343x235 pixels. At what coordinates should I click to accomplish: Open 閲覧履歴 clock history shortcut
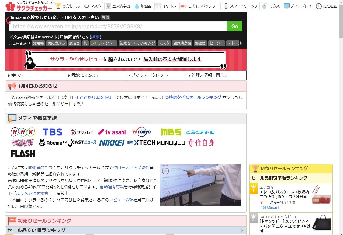pos(326,6)
